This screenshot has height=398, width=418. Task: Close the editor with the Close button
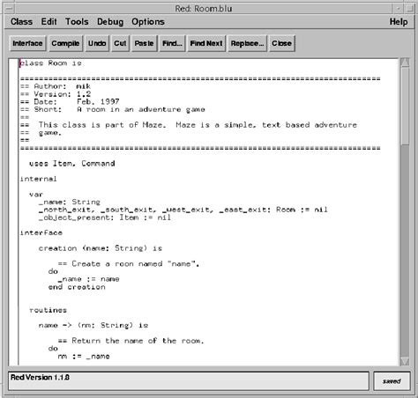(x=281, y=43)
